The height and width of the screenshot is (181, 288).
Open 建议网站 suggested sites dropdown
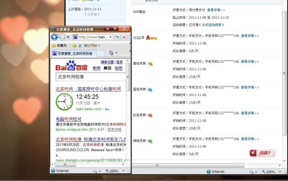tap(89, 45)
